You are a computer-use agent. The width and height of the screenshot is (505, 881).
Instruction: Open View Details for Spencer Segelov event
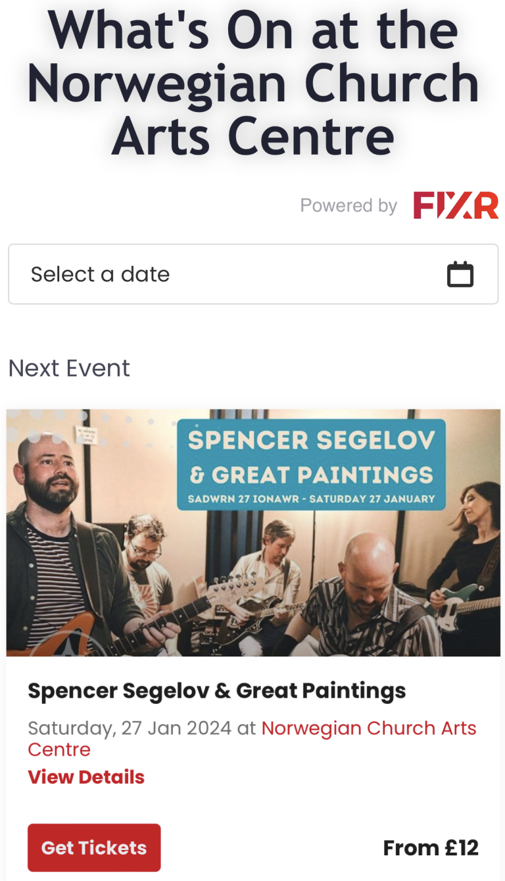click(x=86, y=777)
